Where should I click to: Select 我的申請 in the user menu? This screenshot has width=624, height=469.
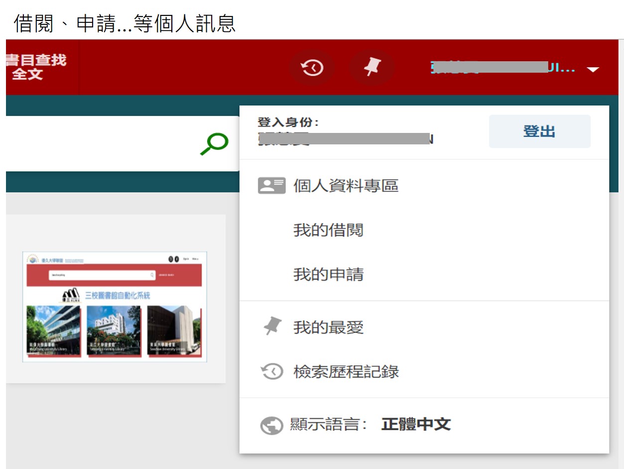[x=328, y=274]
